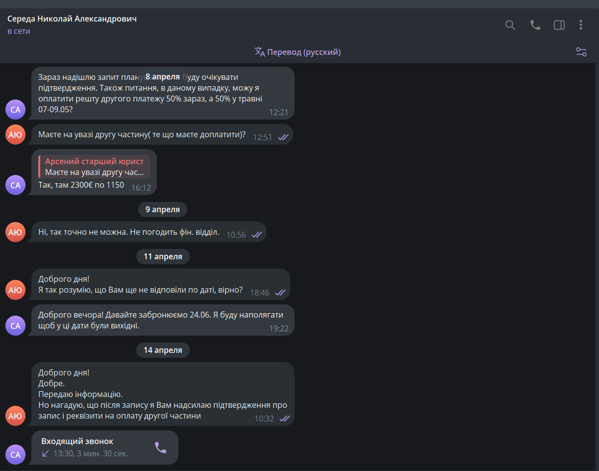599x471 pixels.
Task: Click the translate language icon
Action: [x=259, y=52]
